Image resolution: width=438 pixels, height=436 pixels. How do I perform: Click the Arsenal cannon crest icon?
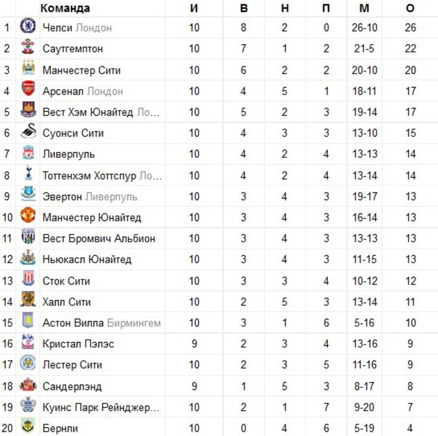pos(28,89)
